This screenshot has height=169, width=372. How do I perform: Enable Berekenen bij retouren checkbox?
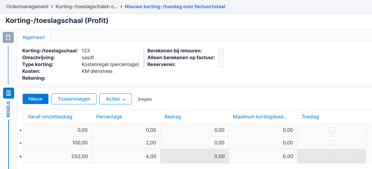coord(221,51)
